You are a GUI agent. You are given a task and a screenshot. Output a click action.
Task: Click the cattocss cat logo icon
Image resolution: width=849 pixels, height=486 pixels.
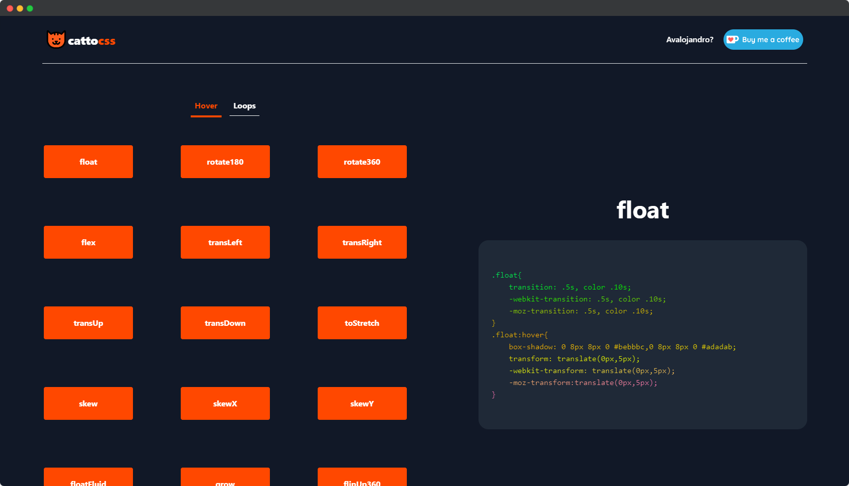56,39
